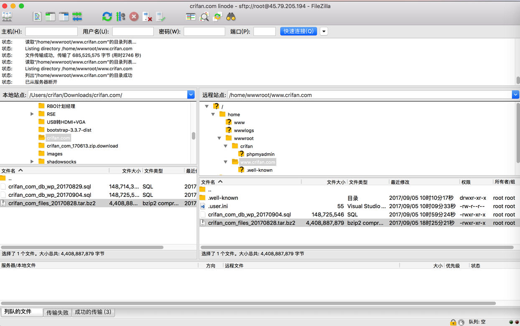This screenshot has height=326, width=520.
Task: Go to local parent directory ..
Action: (x=98, y=178)
